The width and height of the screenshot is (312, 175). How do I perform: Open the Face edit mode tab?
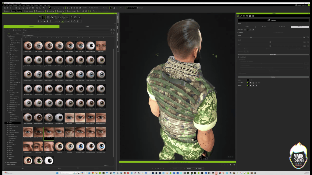pos(264,27)
